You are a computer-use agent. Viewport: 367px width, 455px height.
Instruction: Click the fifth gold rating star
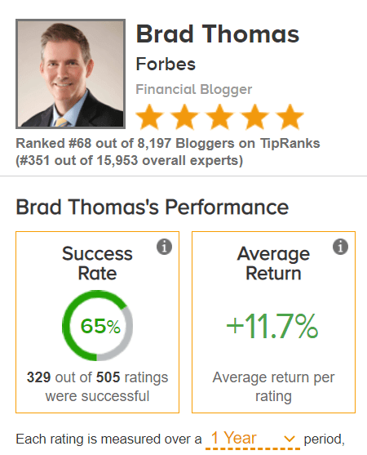pos(290,117)
